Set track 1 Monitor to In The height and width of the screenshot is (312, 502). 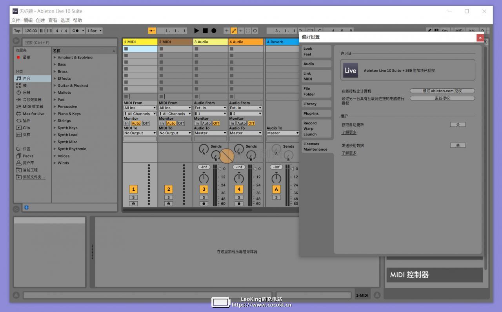[x=127, y=123]
